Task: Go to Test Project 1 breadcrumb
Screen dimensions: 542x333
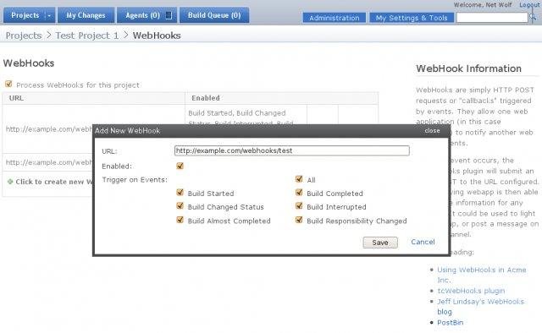Action: coord(86,35)
